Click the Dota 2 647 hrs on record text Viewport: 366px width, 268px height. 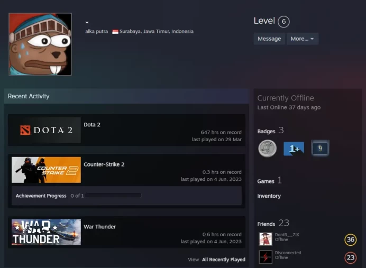[221, 132]
